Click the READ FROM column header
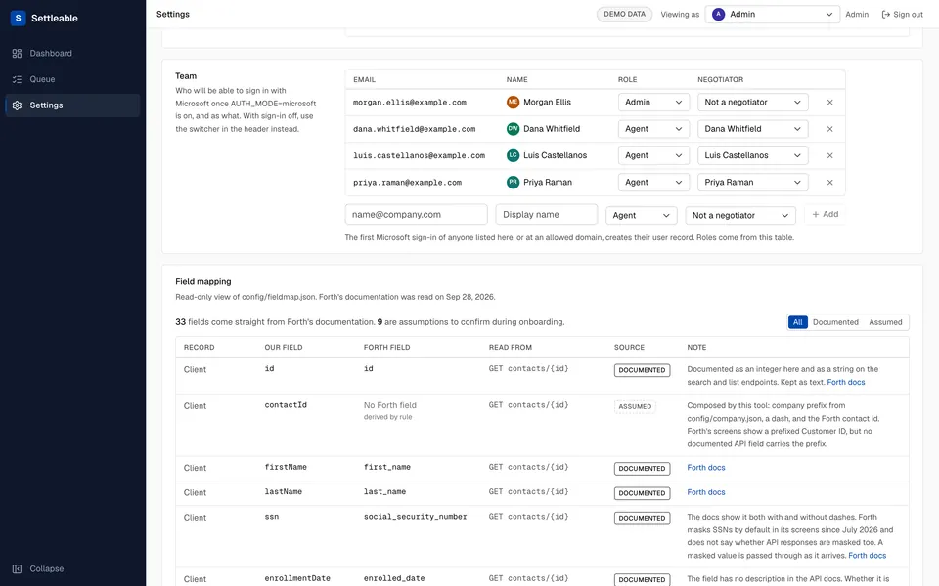 [x=511, y=348]
